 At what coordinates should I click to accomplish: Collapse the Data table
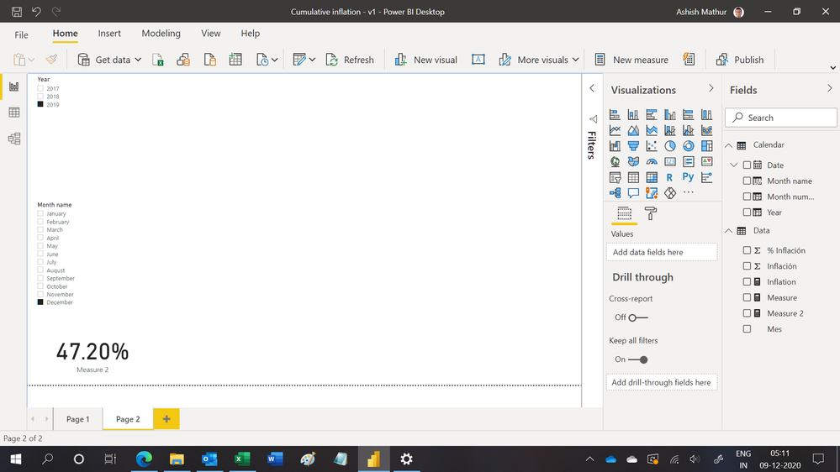coord(728,231)
